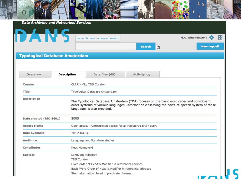
Task: Open the Browse link
Action: coord(90,38)
